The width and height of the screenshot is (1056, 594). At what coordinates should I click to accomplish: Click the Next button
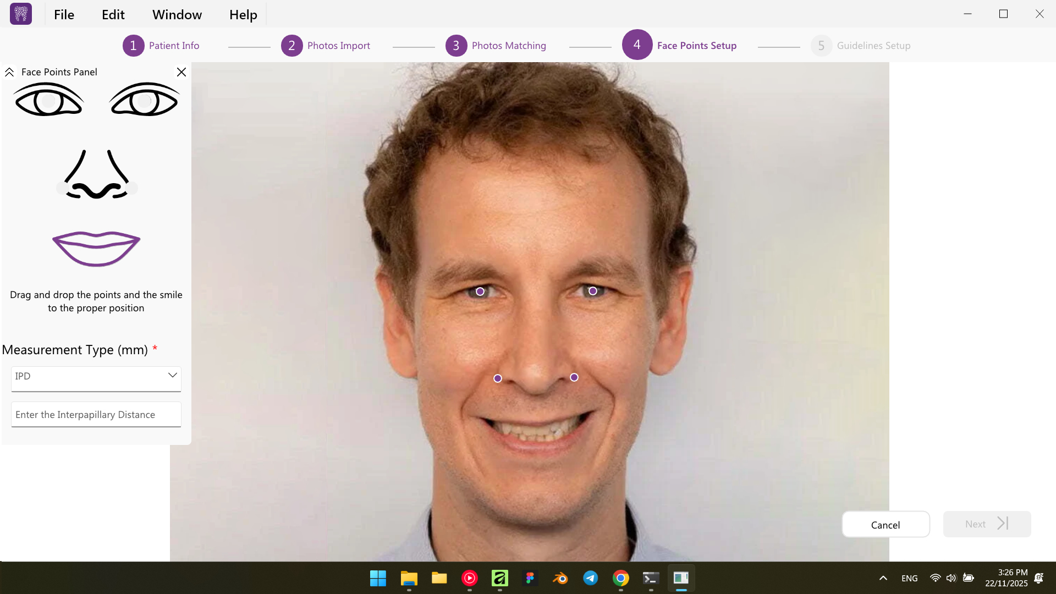tap(986, 524)
